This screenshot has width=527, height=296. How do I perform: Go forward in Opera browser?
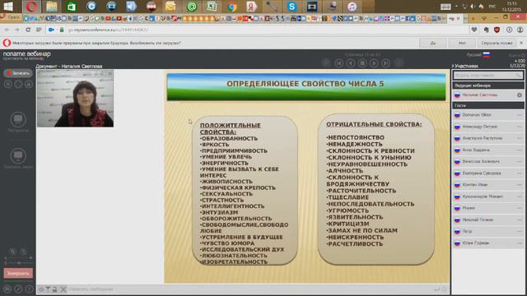click(17, 30)
